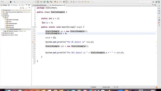161x91 pixels.
Task: Expand the selenium-demo project node
Action: point(2,33)
